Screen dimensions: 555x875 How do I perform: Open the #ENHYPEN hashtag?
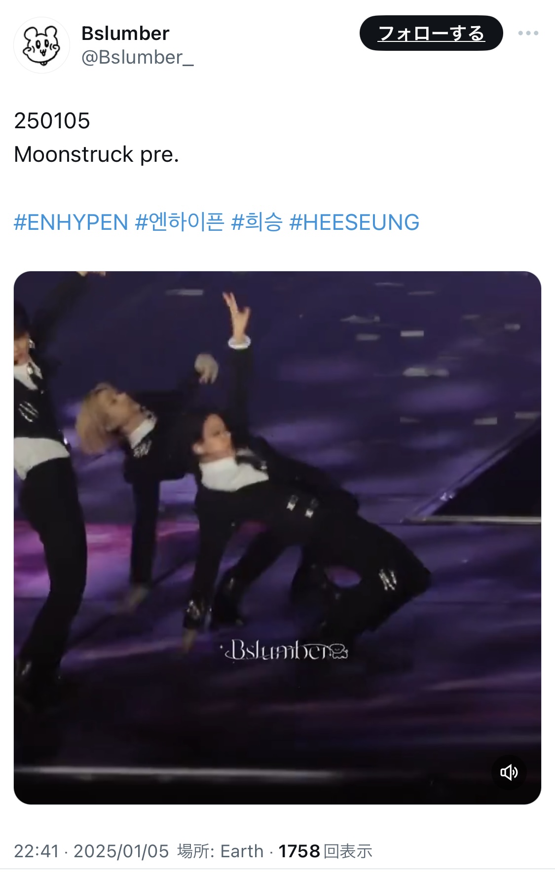click(x=71, y=222)
